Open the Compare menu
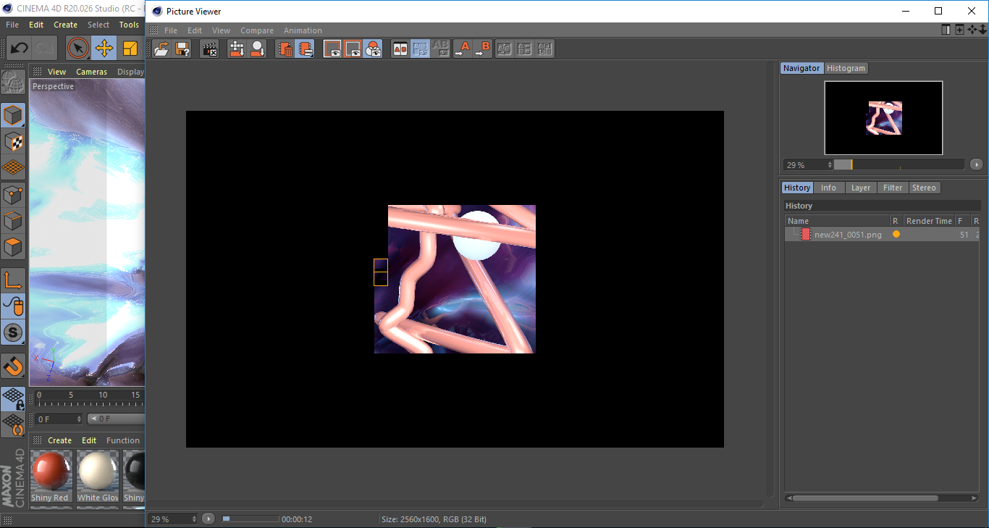Screen dimensions: 989x528 257,30
